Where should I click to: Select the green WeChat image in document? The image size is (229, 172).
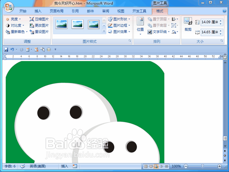(85, 112)
